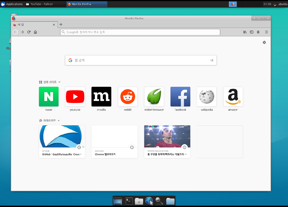Open the midori-browser top site tile

pos(154,97)
